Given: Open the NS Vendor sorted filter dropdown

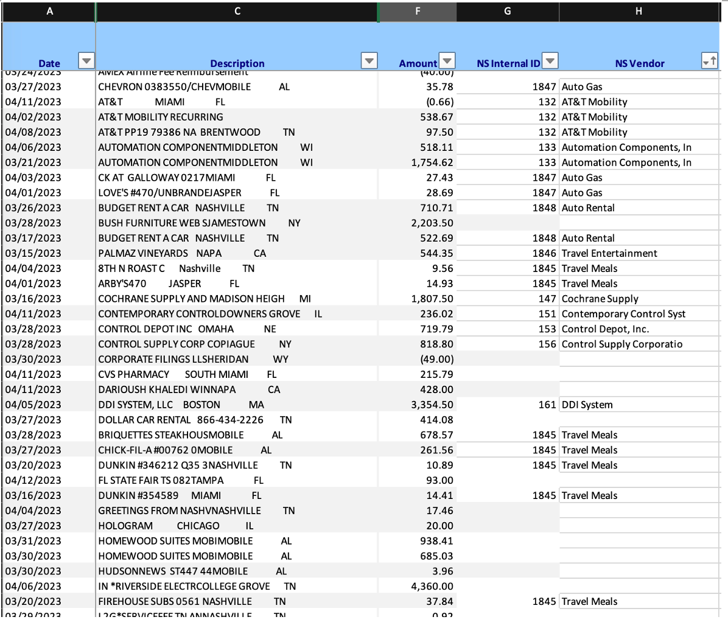Looking at the screenshot, I should pos(709,61).
